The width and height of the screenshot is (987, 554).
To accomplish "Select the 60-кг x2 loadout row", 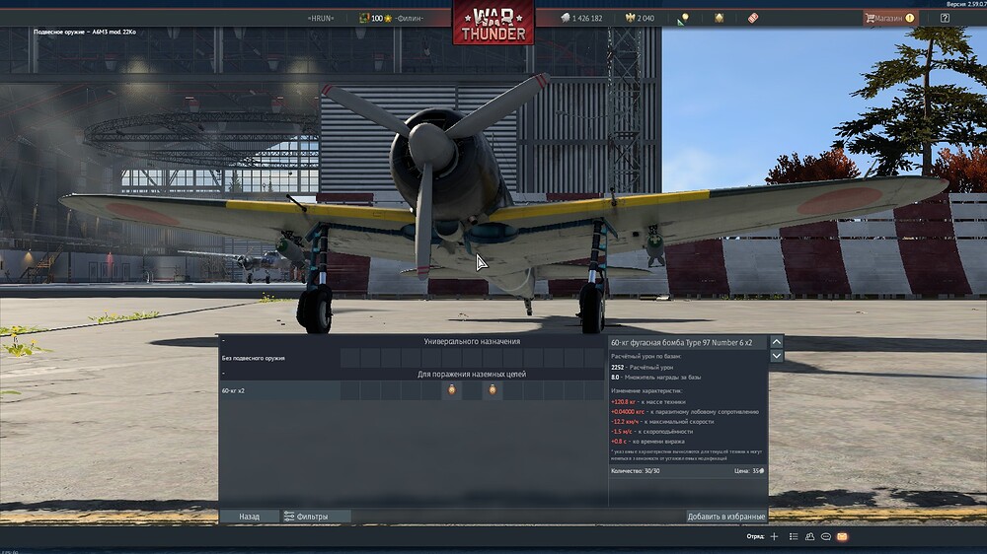I will pos(412,390).
